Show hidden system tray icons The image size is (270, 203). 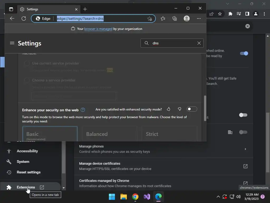pos(218,197)
